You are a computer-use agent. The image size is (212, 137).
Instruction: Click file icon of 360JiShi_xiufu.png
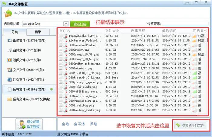66,87
